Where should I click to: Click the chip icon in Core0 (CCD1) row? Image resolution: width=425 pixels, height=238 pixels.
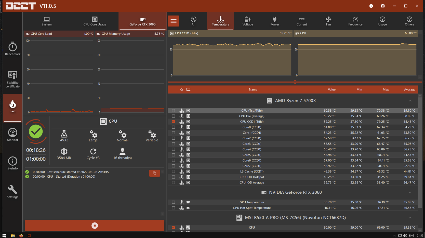(188, 127)
